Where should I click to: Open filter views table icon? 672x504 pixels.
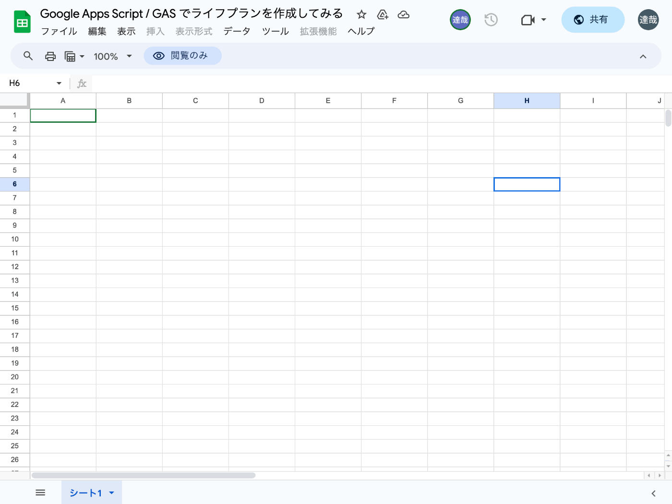[70, 56]
